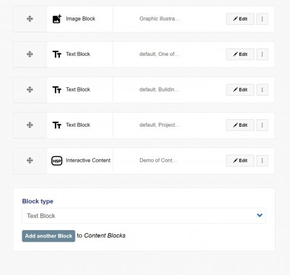Click the Interactive Content move handle
This screenshot has height=275, width=290.
click(x=30, y=161)
